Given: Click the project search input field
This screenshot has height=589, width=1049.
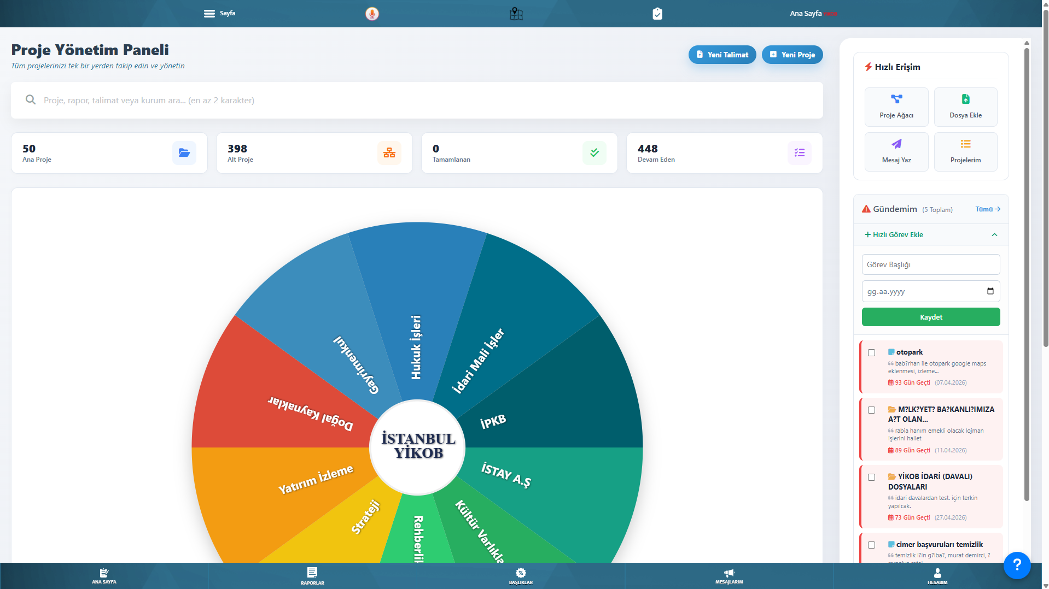Looking at the screenshot, I should [x=417, y=101].
